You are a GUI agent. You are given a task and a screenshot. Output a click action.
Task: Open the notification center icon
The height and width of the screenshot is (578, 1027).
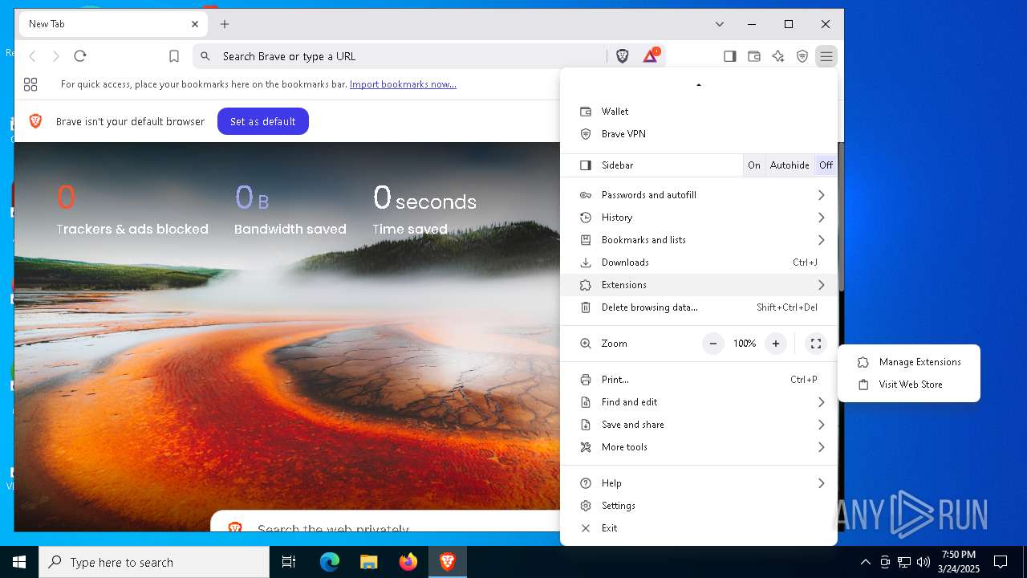pos(1001,562)
